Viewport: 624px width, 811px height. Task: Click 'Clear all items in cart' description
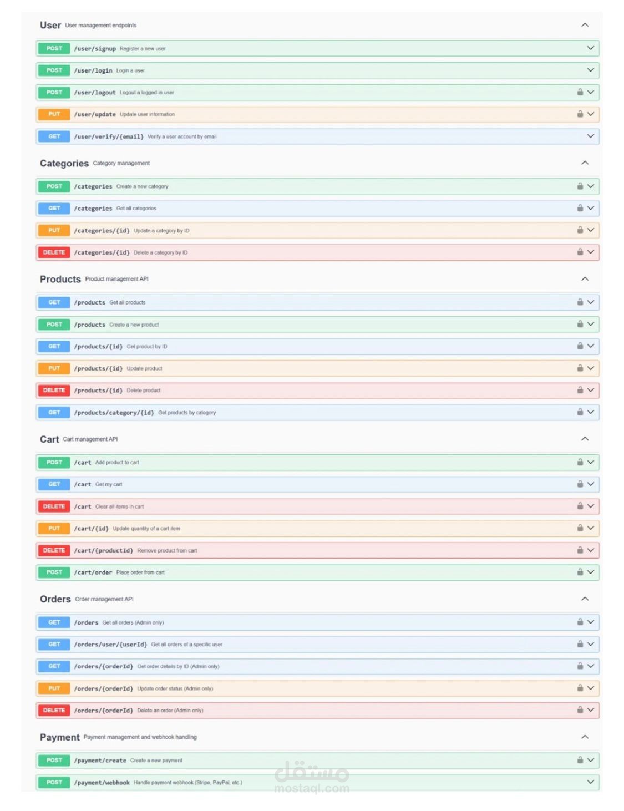(119, 506)
